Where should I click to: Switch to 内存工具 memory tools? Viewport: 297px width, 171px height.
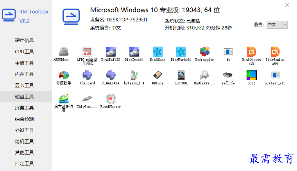25,74
